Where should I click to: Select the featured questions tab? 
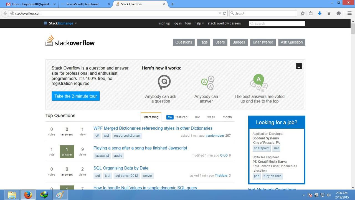tap(177, 117)
